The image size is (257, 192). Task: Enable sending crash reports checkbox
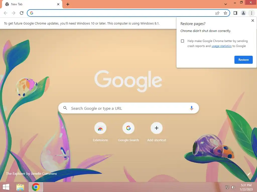pos(182,41)
